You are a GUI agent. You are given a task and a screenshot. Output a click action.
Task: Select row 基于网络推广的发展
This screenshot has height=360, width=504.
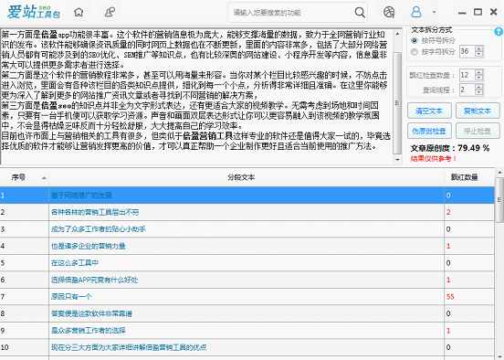pyautogui.click(x=247, y=196)
